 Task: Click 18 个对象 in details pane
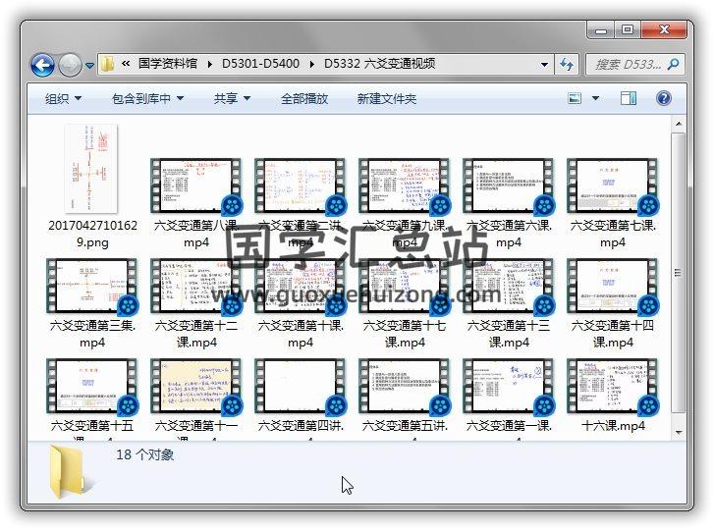pos(144,454)
